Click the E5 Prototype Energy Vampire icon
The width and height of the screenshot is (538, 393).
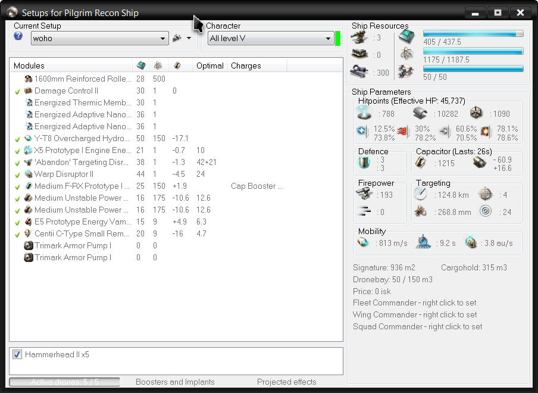[29, 222]
